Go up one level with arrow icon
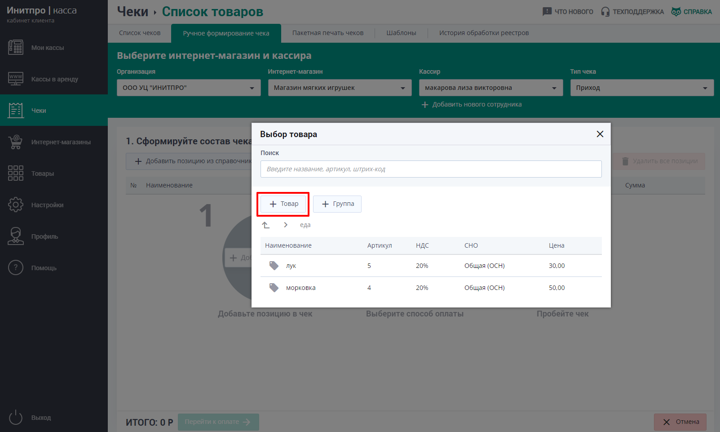Image resolution: width=720 pixels, height=432 pixels. pos(266,225)
